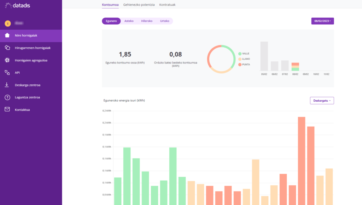The height and width of the screenshot is (205, 362).
Task: Click the API sidebar icon
Action: (x=7, y=72)
